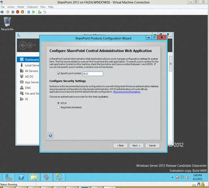The image size is (209, 188).
Task: Click the Next > button
Action: pyautogui.click(x=136, y=145)
